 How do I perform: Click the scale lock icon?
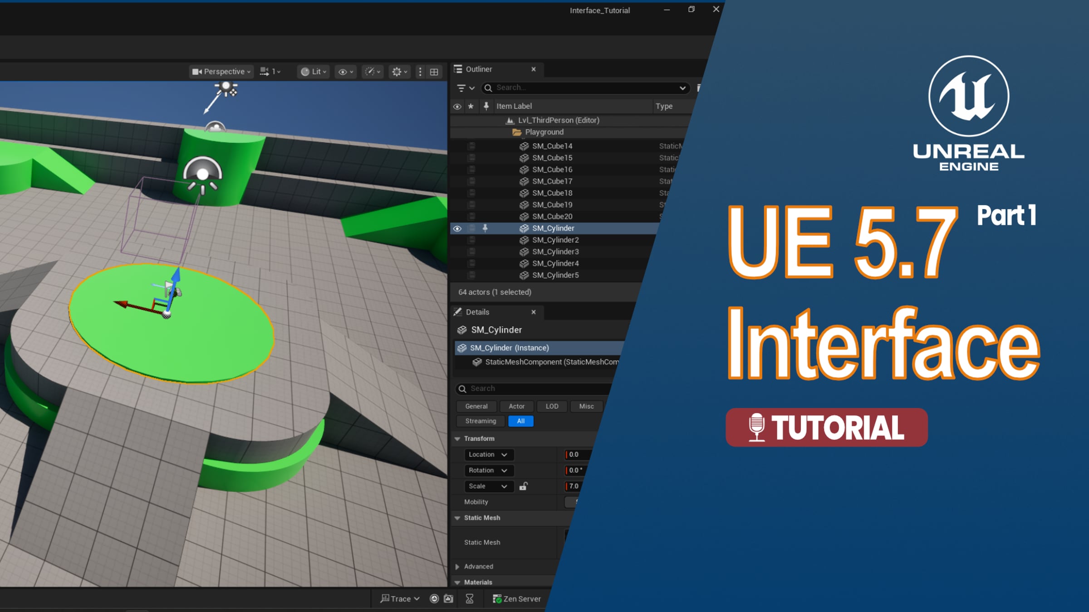(x=523, y=486)
